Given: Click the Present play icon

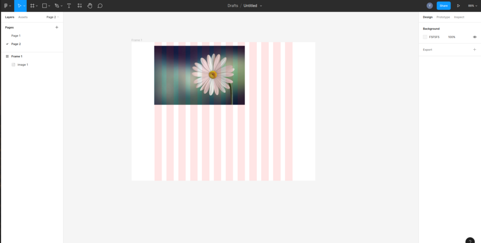Looking at the screenshot, I should [458, 6].
